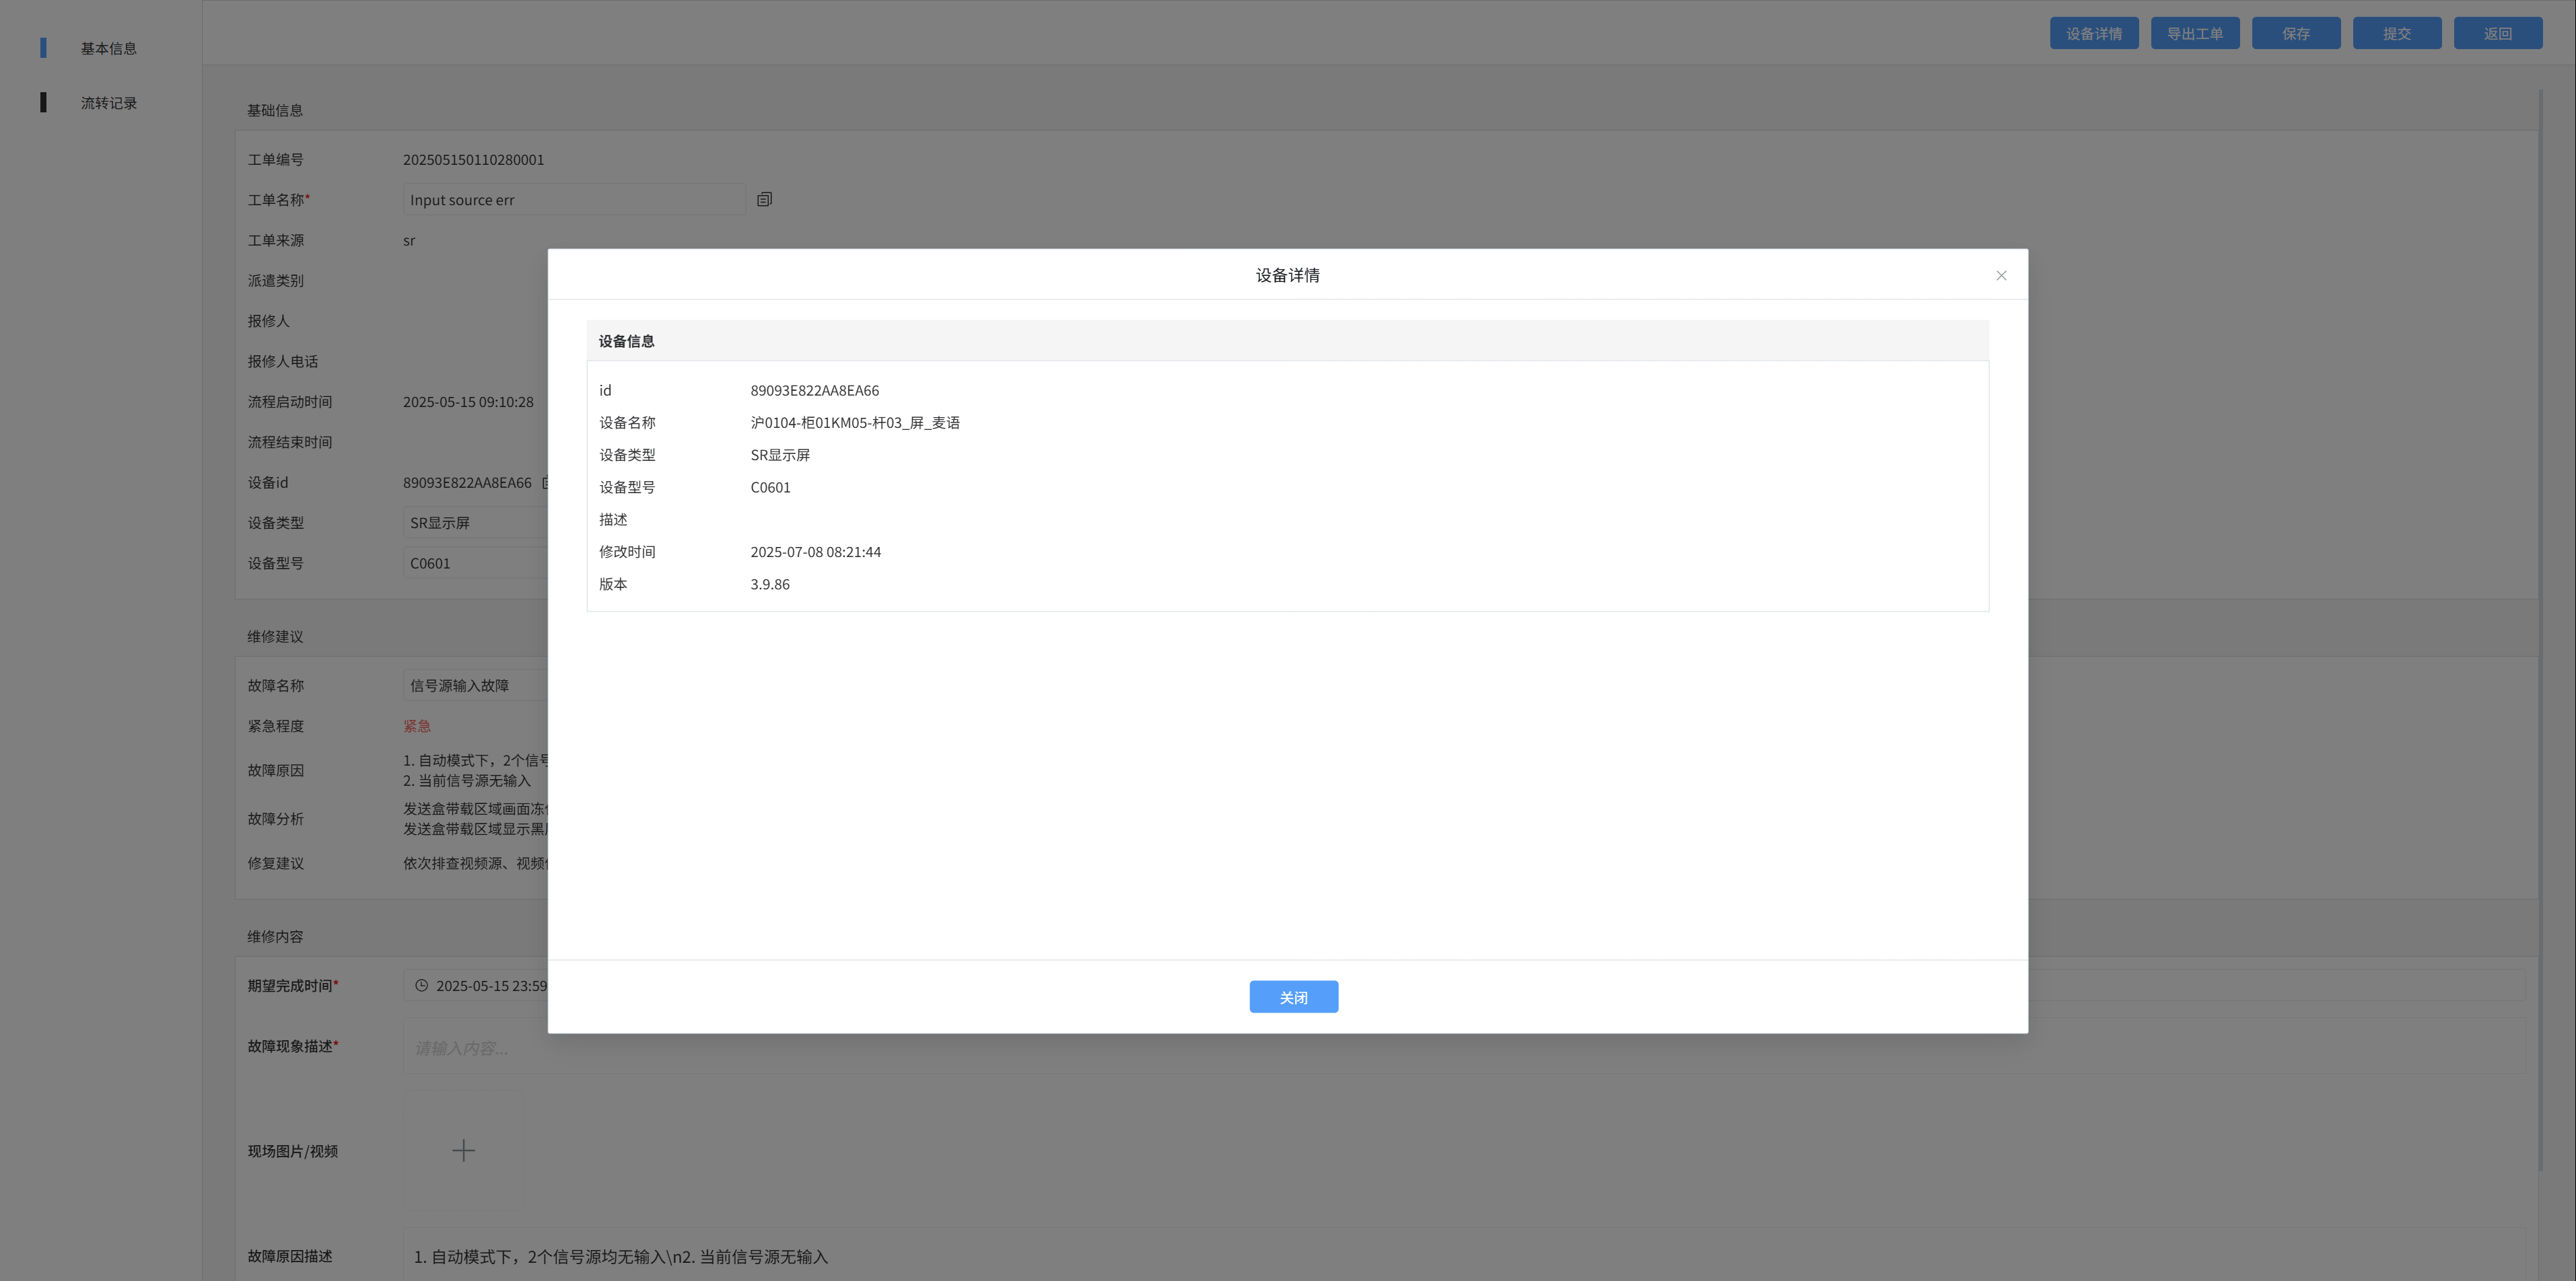Click the blue 关闭 button
The width and height of the screenshot is (2576, 1281).
click(x=1293, y=996)
